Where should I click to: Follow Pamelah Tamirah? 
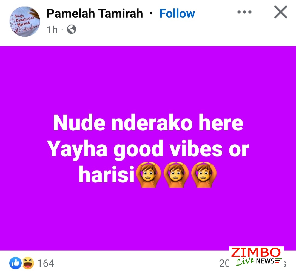tap(177, 14)
